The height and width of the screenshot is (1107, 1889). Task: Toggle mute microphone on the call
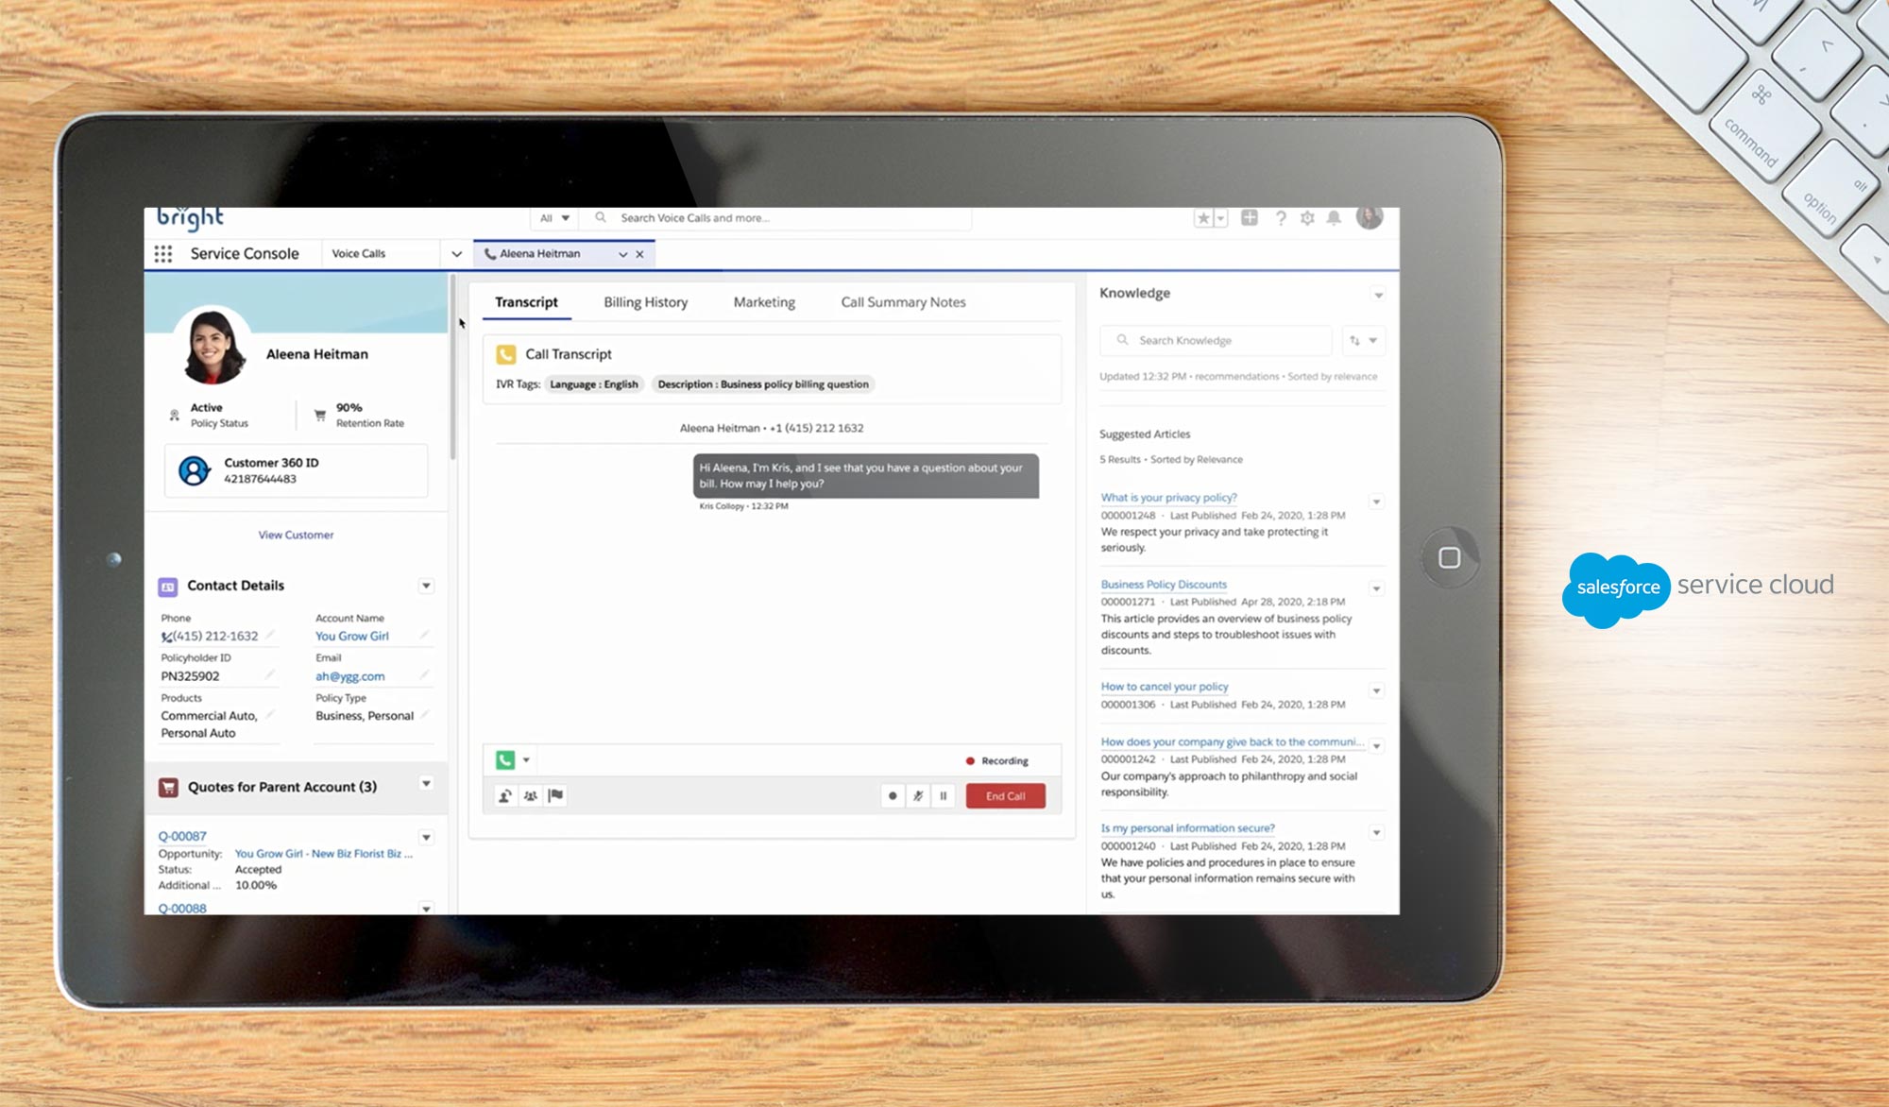[x=918, y=796]
